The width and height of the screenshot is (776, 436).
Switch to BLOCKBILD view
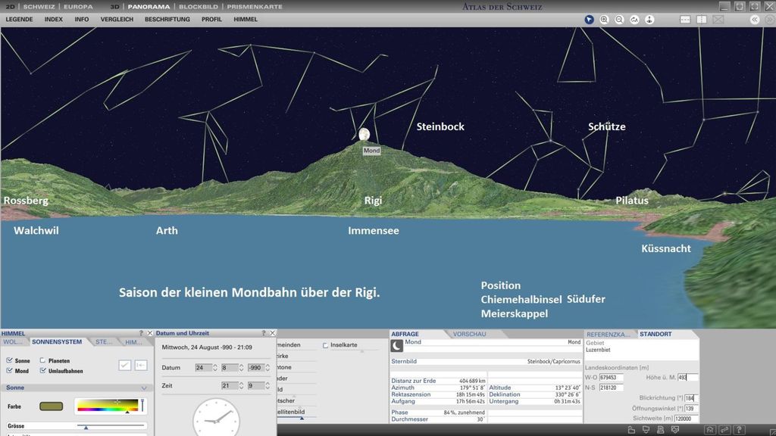(199, 6)
